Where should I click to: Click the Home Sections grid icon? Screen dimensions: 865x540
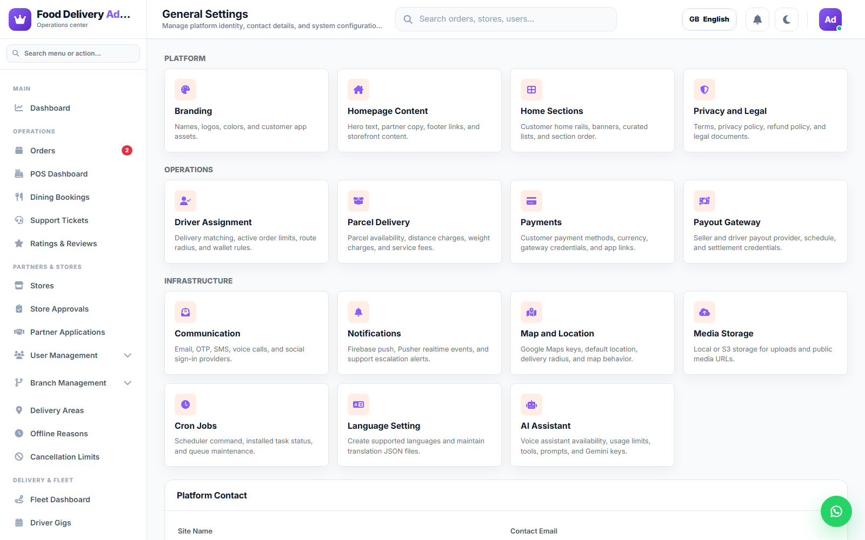(531, 90)
